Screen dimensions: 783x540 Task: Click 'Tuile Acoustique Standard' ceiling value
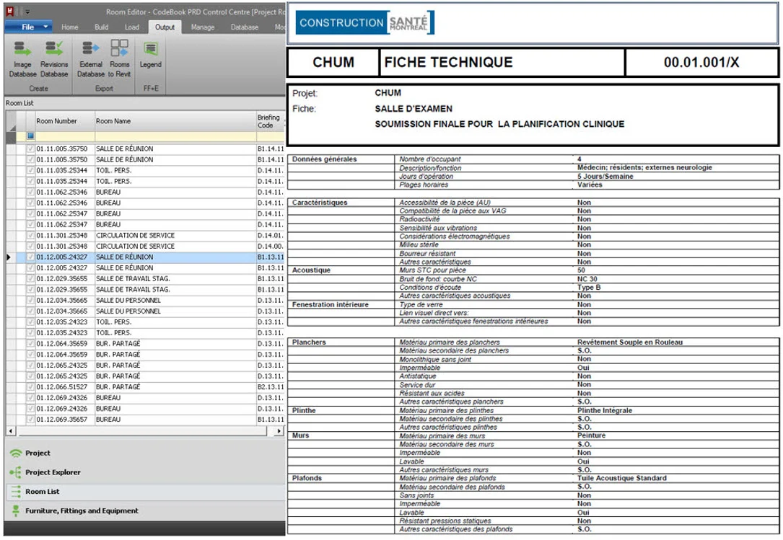[621, 478]
